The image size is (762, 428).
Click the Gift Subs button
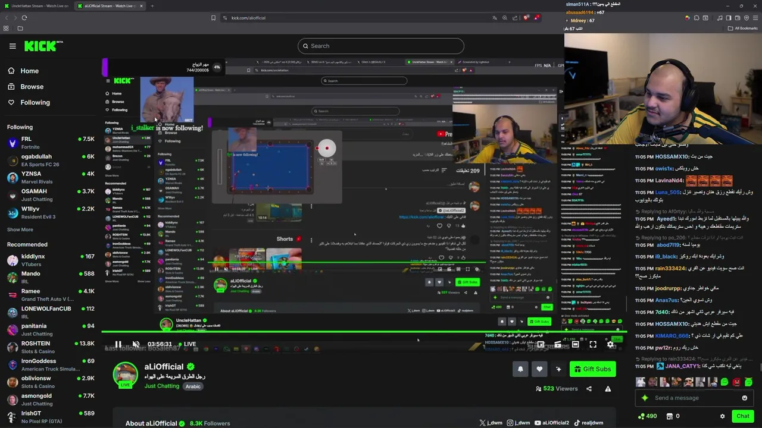click(592, 369)
